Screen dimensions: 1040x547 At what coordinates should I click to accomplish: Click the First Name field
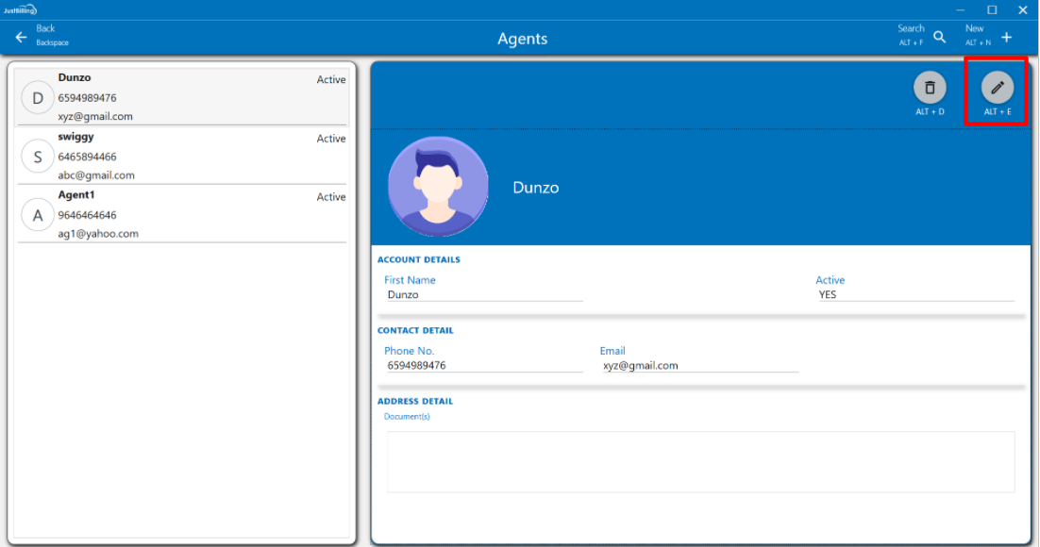(483, 294)
